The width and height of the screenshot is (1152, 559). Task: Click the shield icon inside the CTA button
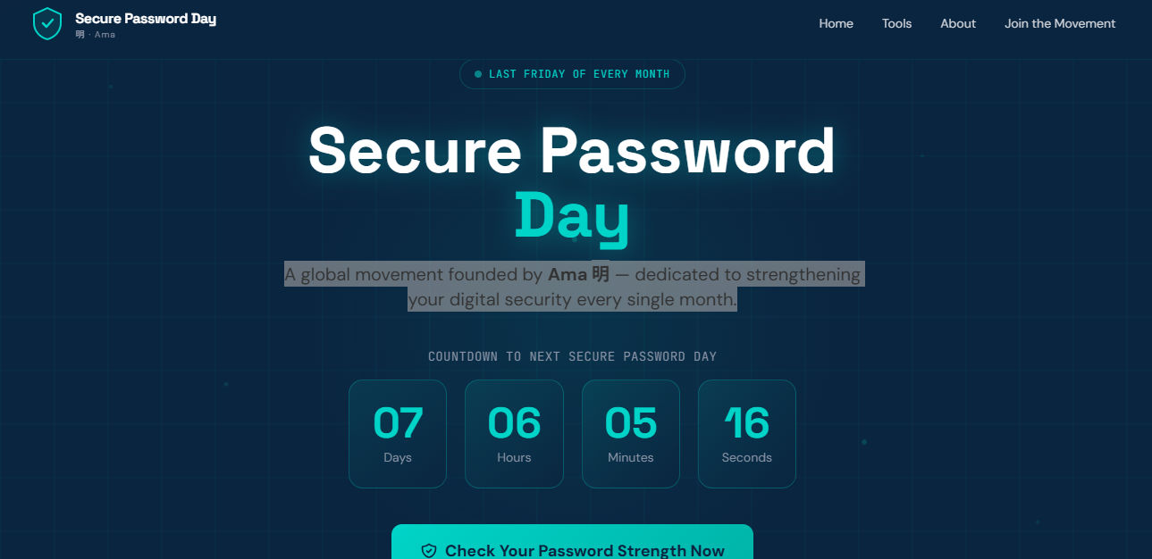(x=430, y=551)
